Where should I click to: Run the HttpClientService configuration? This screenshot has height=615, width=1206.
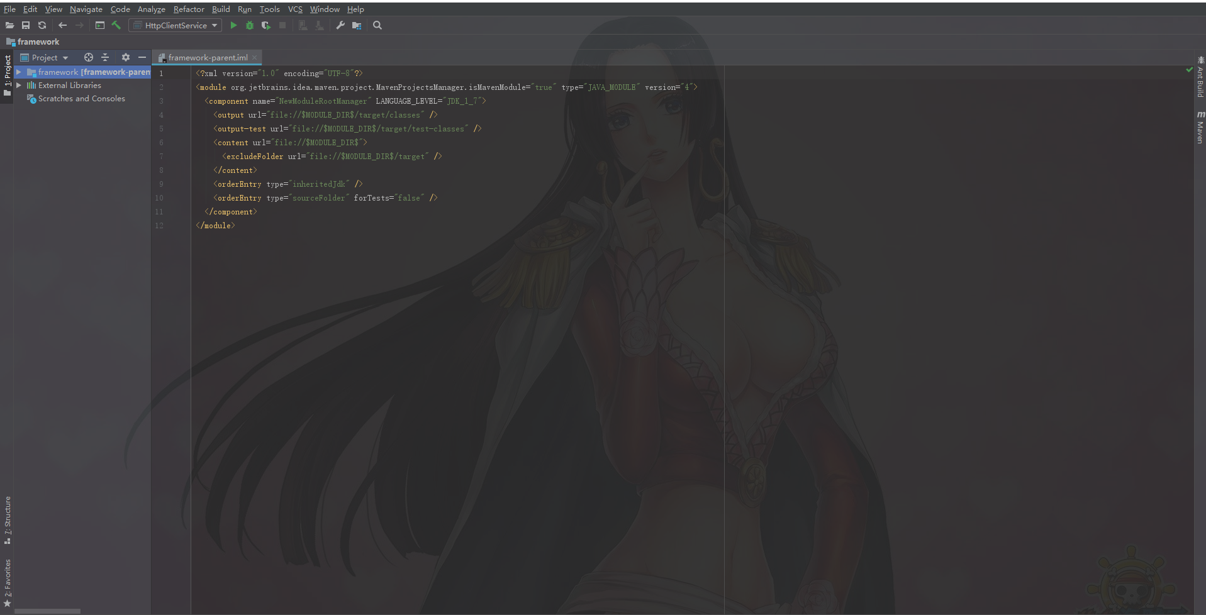tap(233, 25)
